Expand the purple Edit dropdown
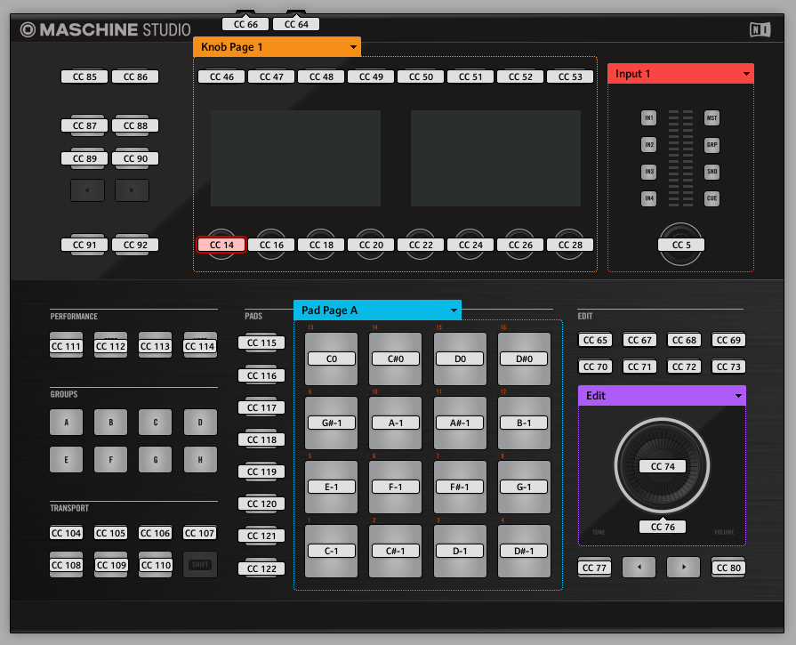The width and height of the screenshot is (796, 645). pyautogui.click(x=662, y=395)
